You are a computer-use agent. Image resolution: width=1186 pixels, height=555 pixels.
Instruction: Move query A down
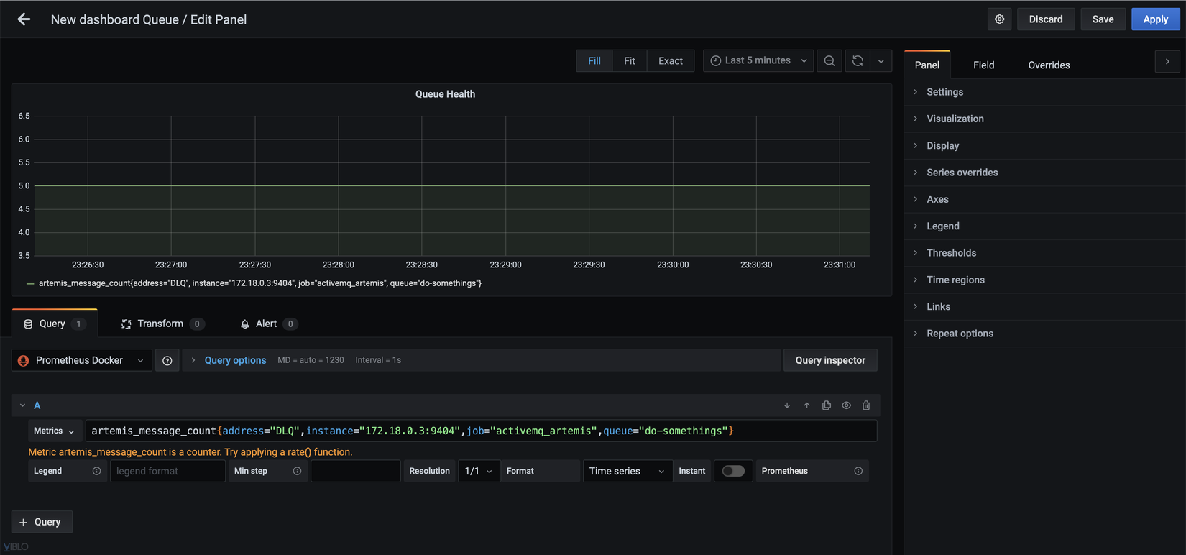[787, 405]
